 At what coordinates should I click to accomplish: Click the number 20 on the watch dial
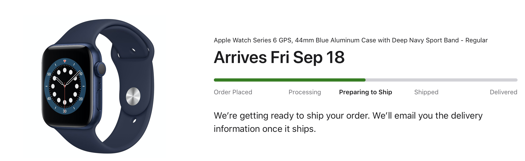click(81, 99)
